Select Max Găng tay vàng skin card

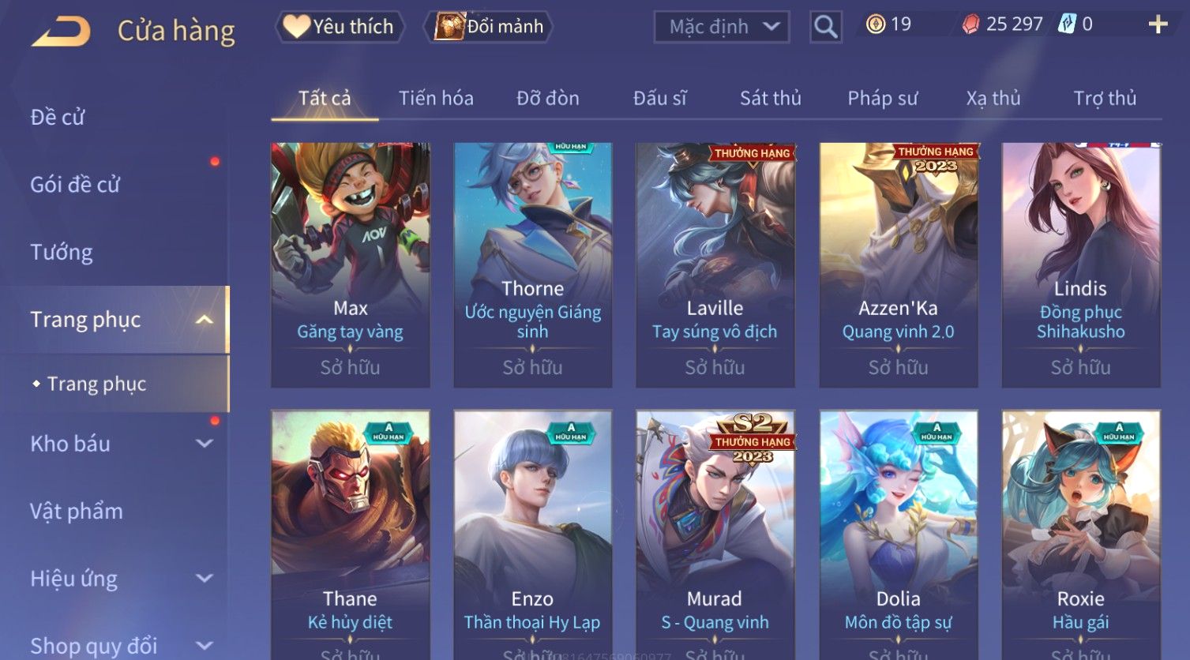click(351, 264)
